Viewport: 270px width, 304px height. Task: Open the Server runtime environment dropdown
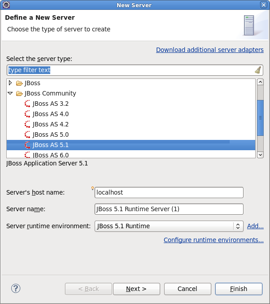coord(238,226)
